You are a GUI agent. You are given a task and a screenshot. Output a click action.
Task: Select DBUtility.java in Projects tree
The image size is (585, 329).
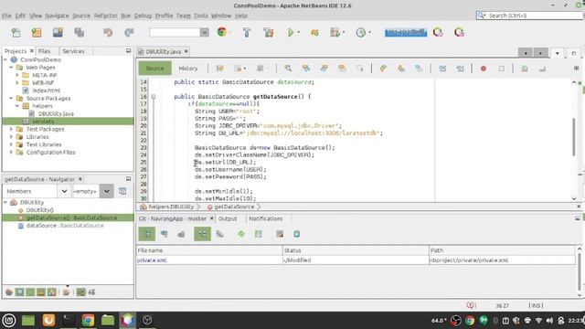click(56, 113)
